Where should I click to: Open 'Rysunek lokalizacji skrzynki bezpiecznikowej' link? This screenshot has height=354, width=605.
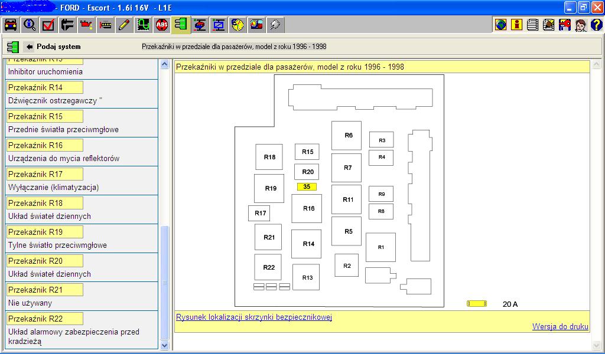[254, 317]
